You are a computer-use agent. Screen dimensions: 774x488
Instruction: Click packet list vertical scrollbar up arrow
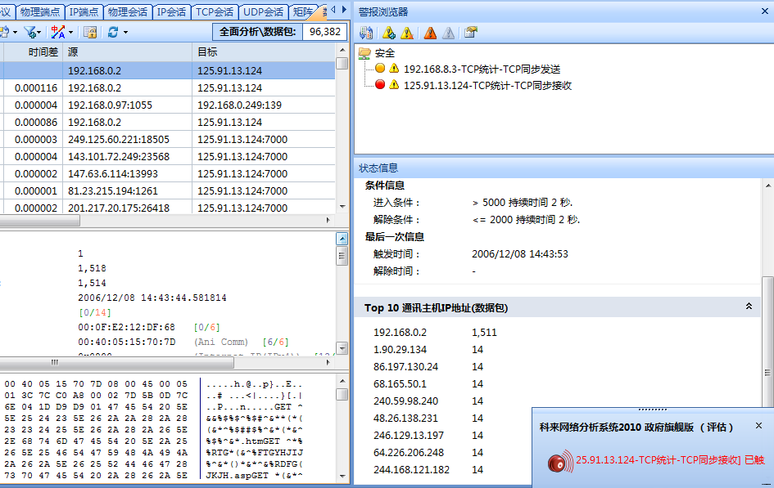[x=342, y=50]
